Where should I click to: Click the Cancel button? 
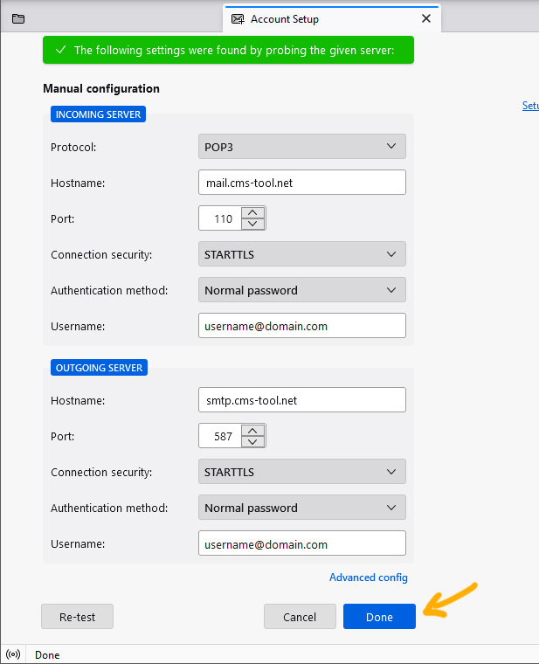[x=300, y=617]
